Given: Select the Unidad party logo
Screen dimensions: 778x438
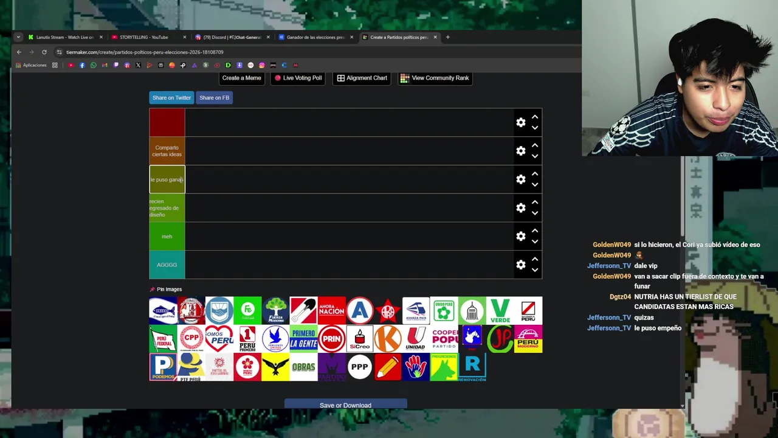Looking at the screenshot, I should (x=416, y=339).
